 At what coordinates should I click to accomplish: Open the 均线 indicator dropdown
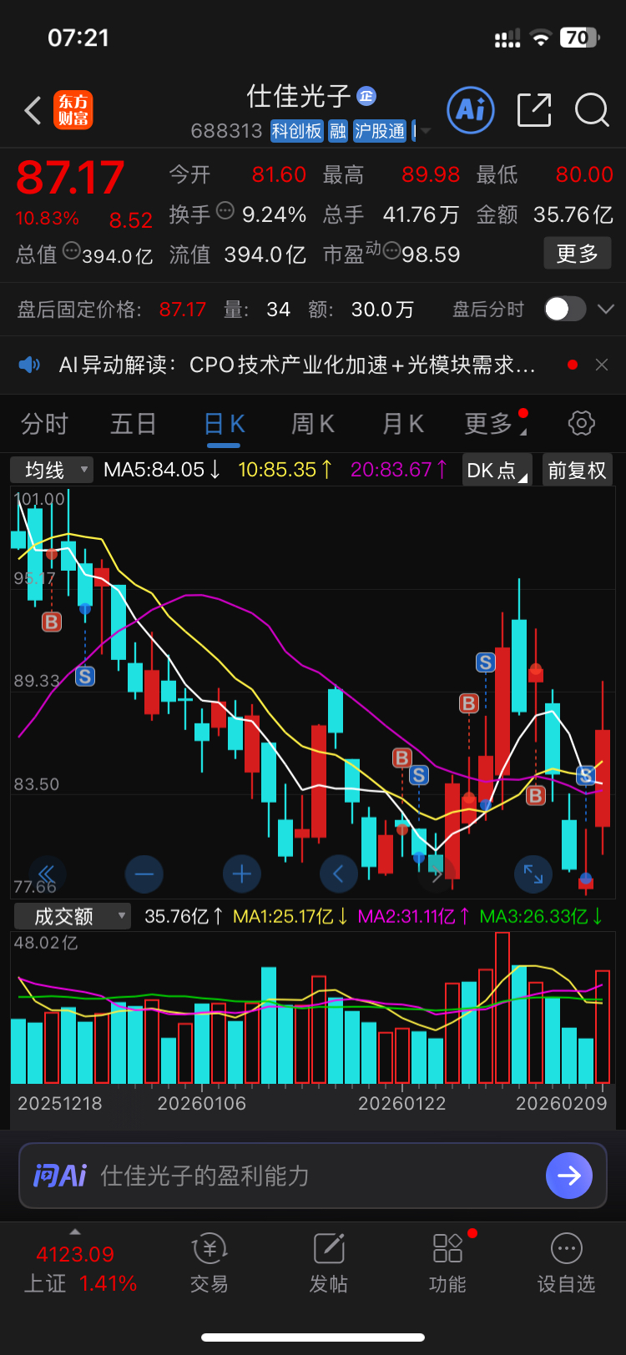(x=52, y=470)
